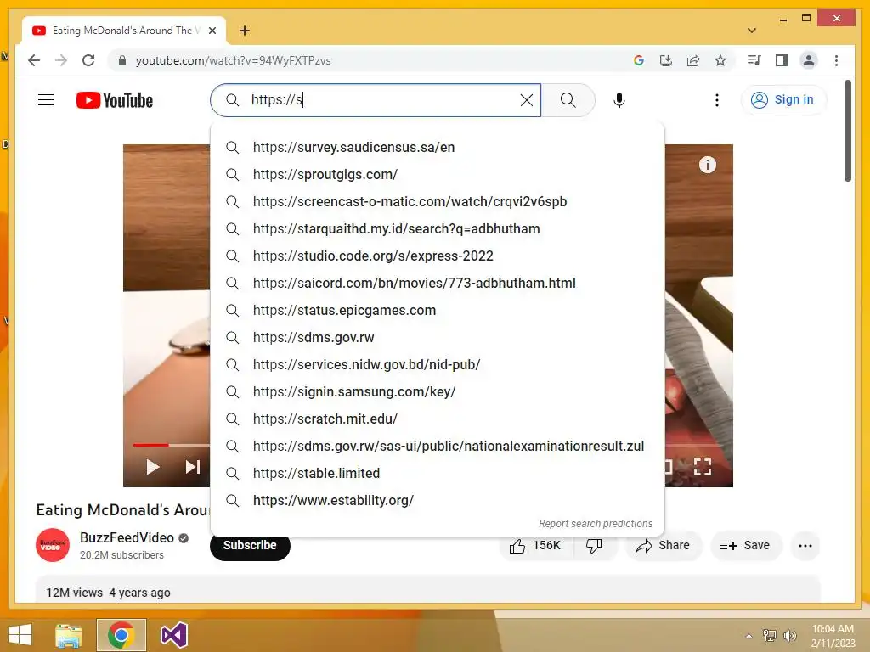This screenshot has width=870, height=652.
Task: Open the BuzzFeedVideo channel avatar
Action: pyautogui.click(x=53, y=545)
